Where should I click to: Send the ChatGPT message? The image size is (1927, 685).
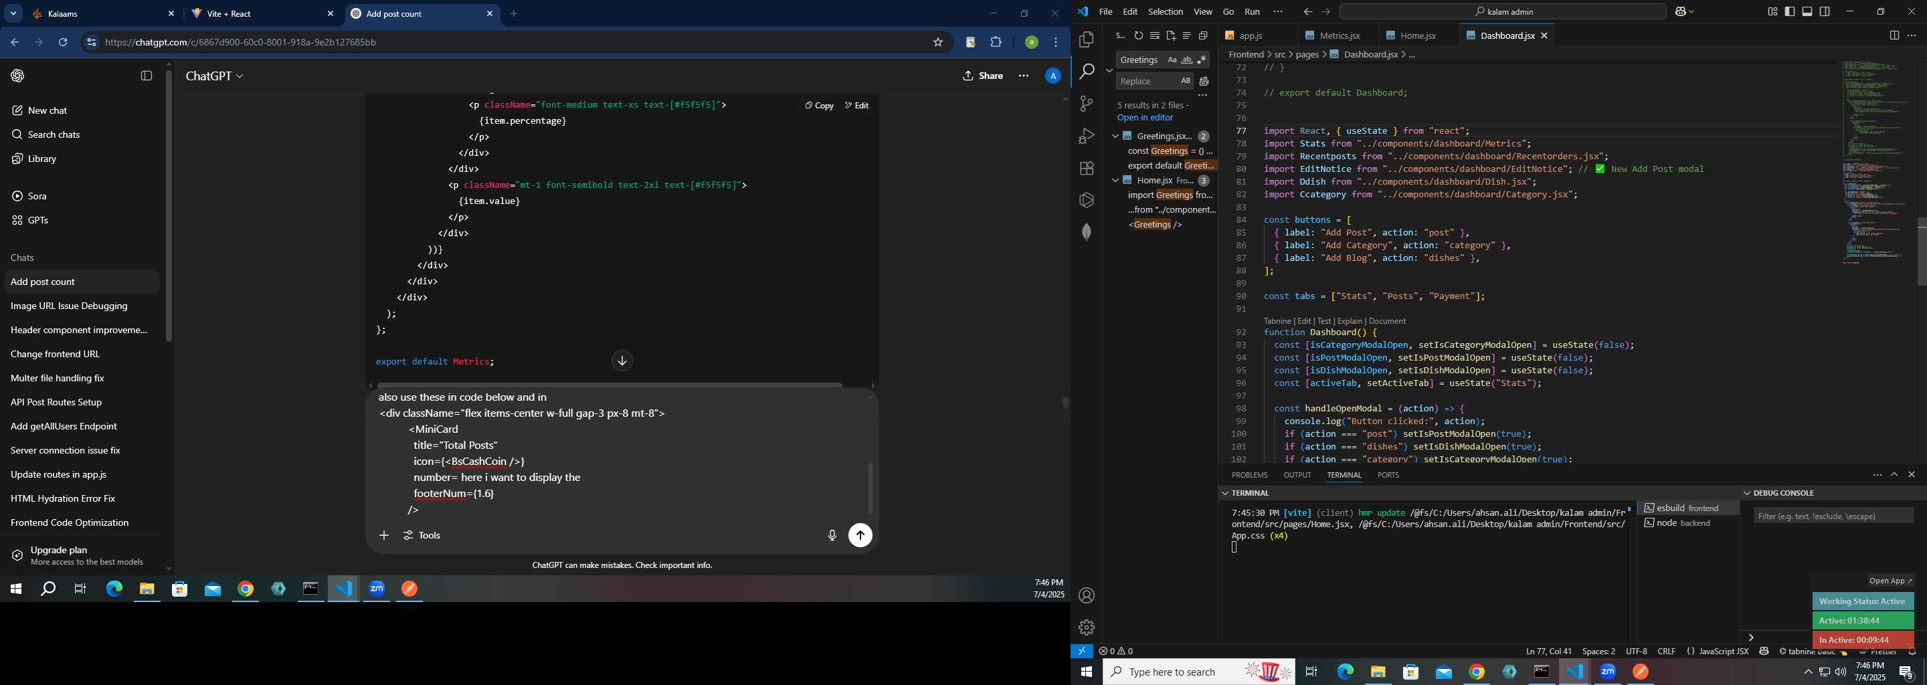[860, 535]
